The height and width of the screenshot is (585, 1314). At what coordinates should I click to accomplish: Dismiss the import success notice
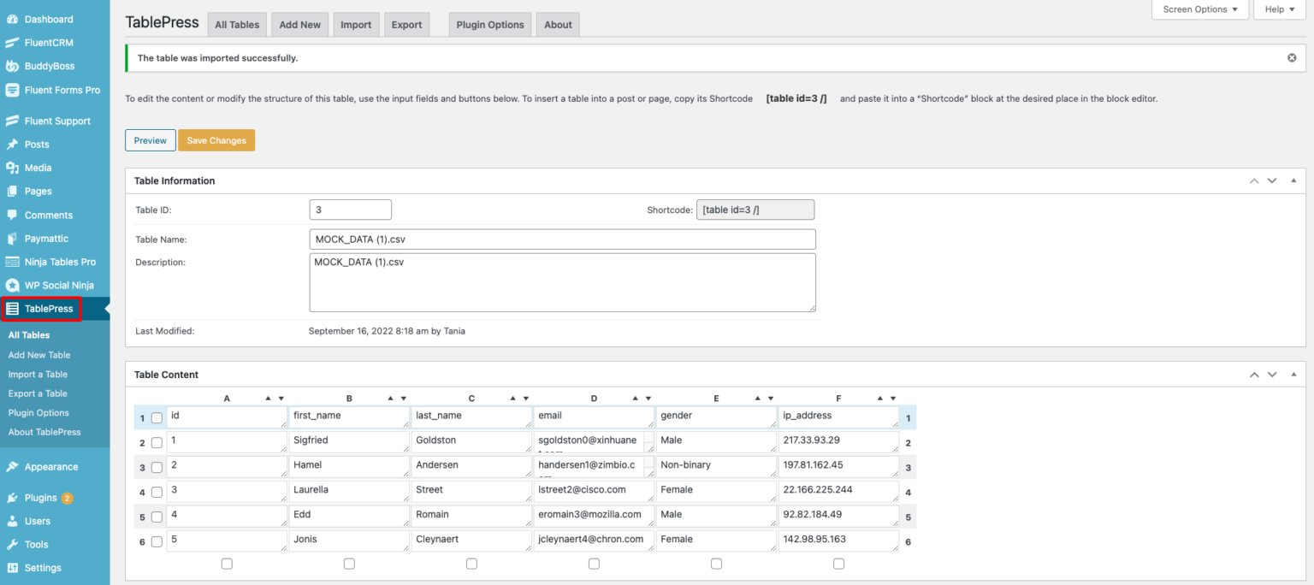tap(1292, 57)
